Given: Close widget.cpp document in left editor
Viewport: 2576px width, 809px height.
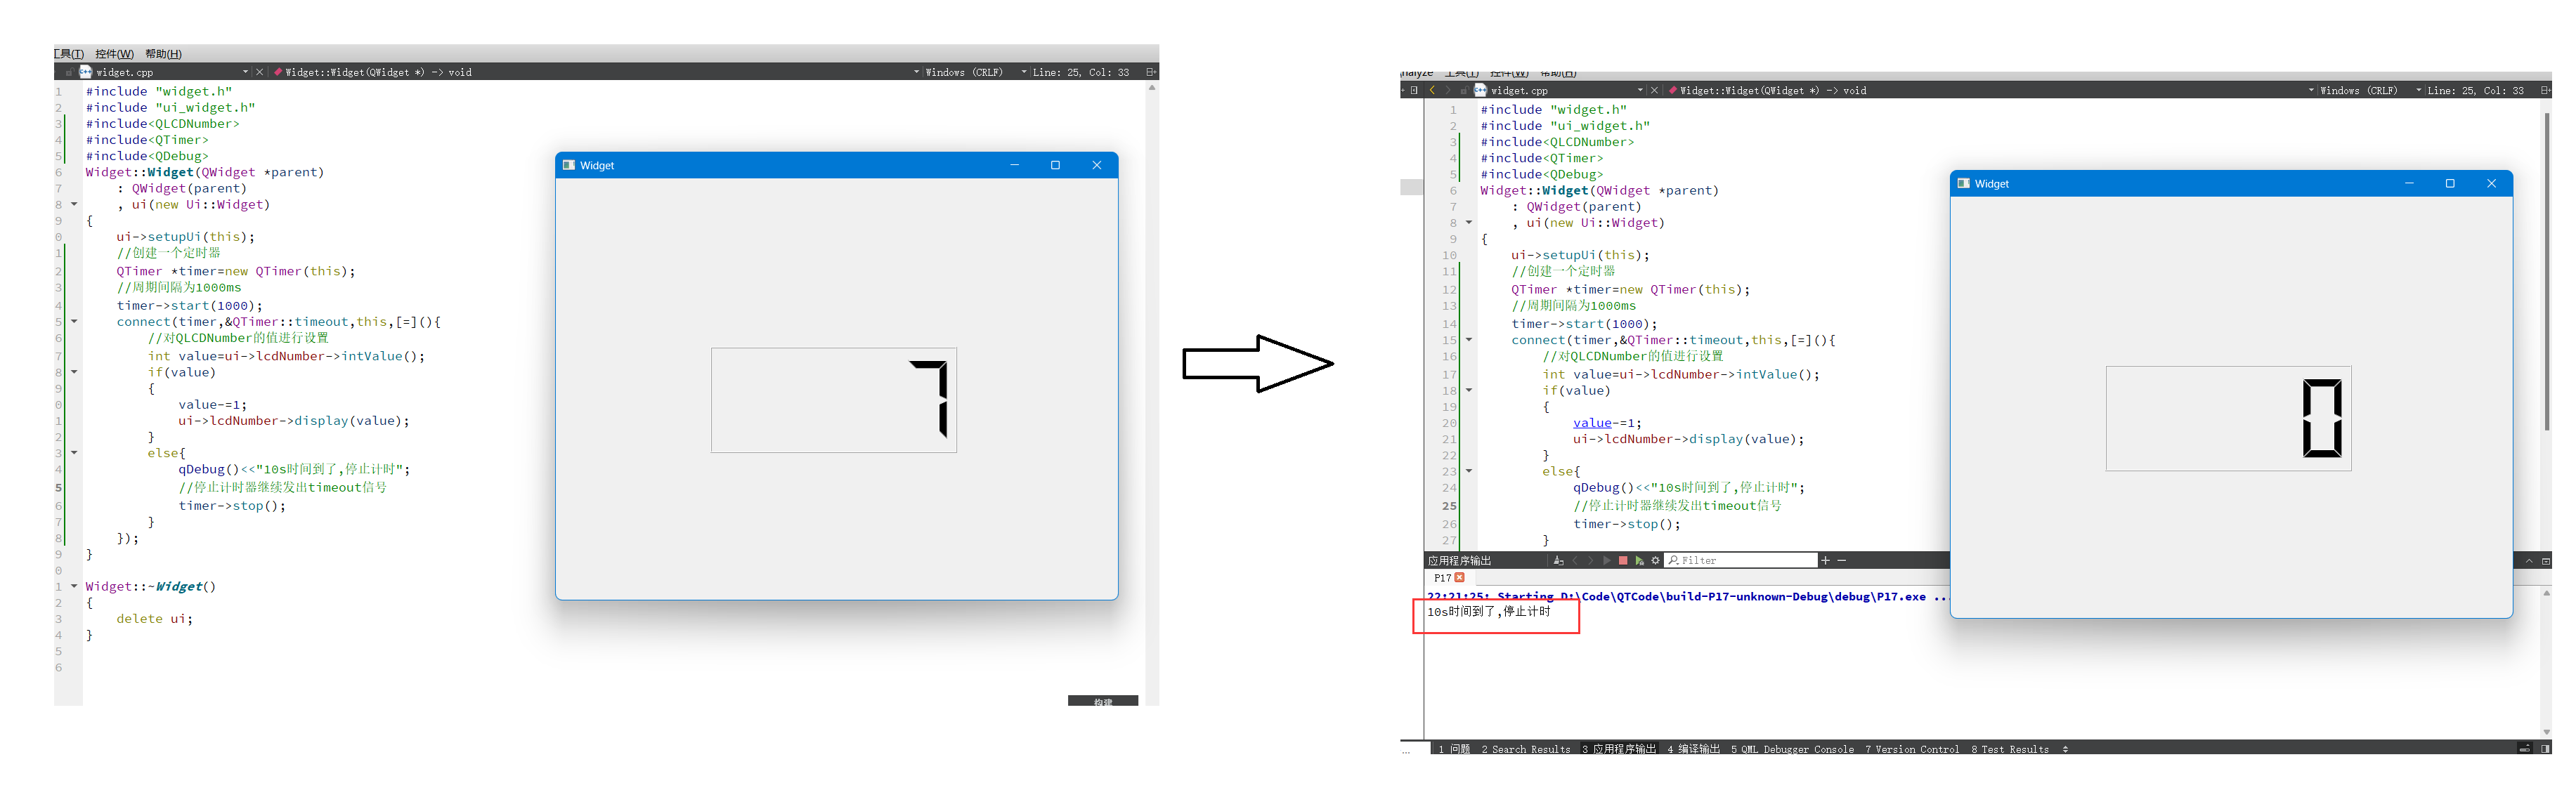Looking at the screenshot, I should click(260, 72).
